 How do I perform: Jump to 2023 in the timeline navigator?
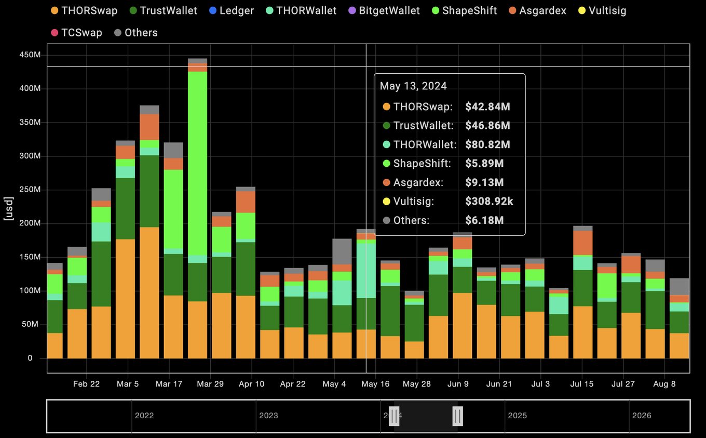point(268,416)
